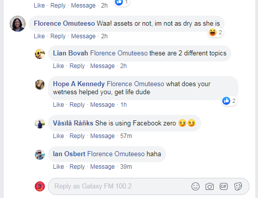Message Hope A Kennedy

coord(102,105)
